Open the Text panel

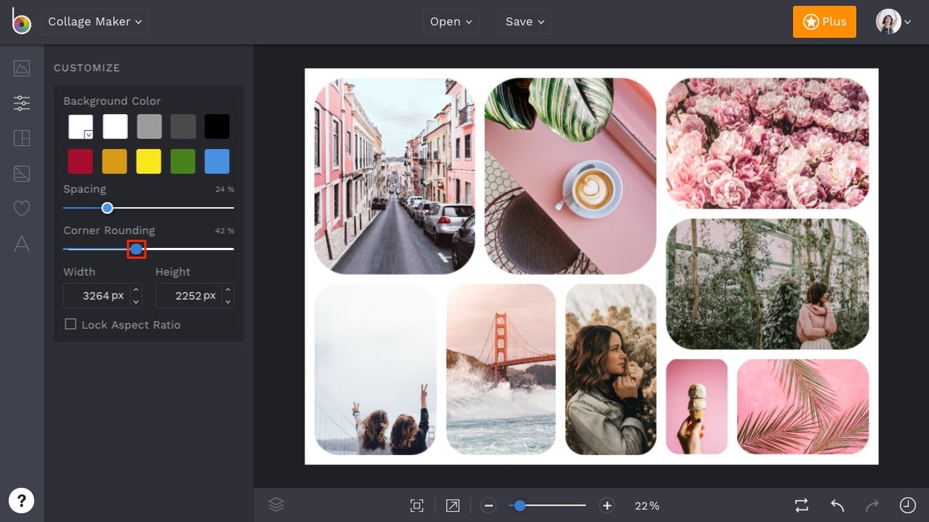pos(22,244)
